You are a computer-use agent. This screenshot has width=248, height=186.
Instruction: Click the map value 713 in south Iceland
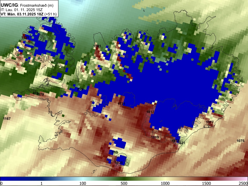(115, 152)
